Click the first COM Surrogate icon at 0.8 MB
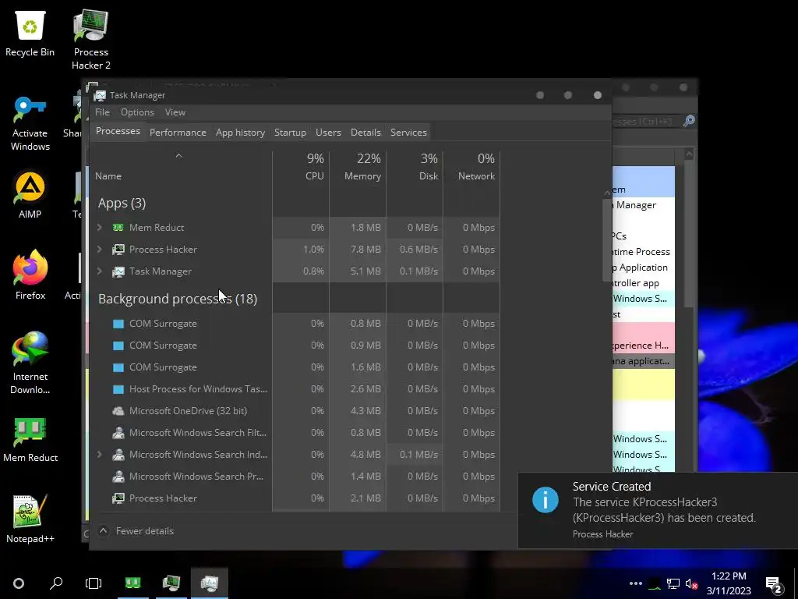Screen dimensions: 798x599 (118, 324)
